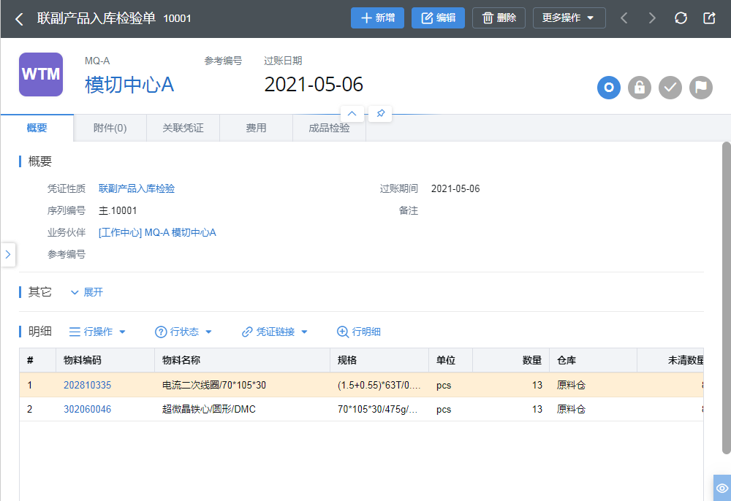Click the checkmark approval status icon

[670, 88]
